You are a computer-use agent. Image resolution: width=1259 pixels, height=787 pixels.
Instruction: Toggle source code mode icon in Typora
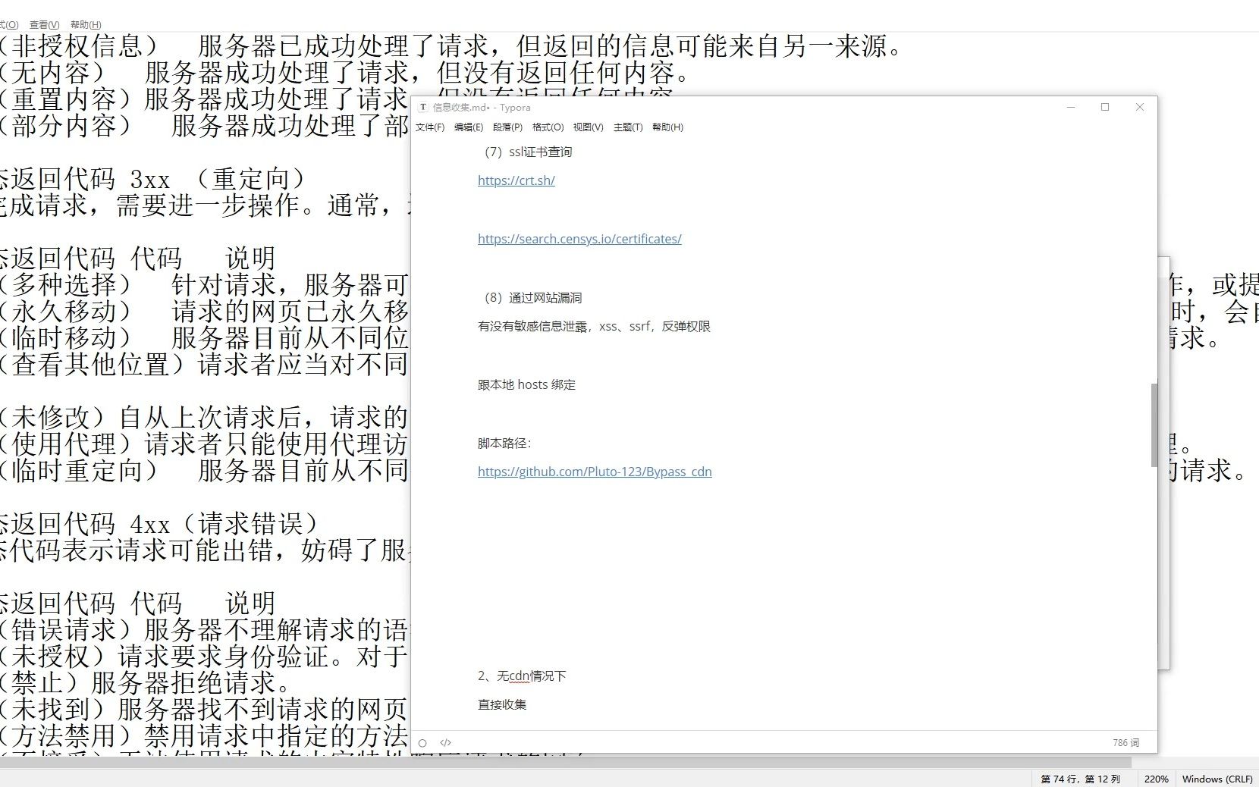click(446, 743)
